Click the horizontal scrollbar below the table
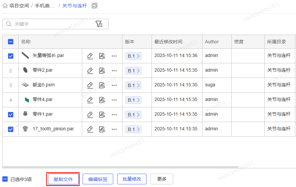 (121, 167)
